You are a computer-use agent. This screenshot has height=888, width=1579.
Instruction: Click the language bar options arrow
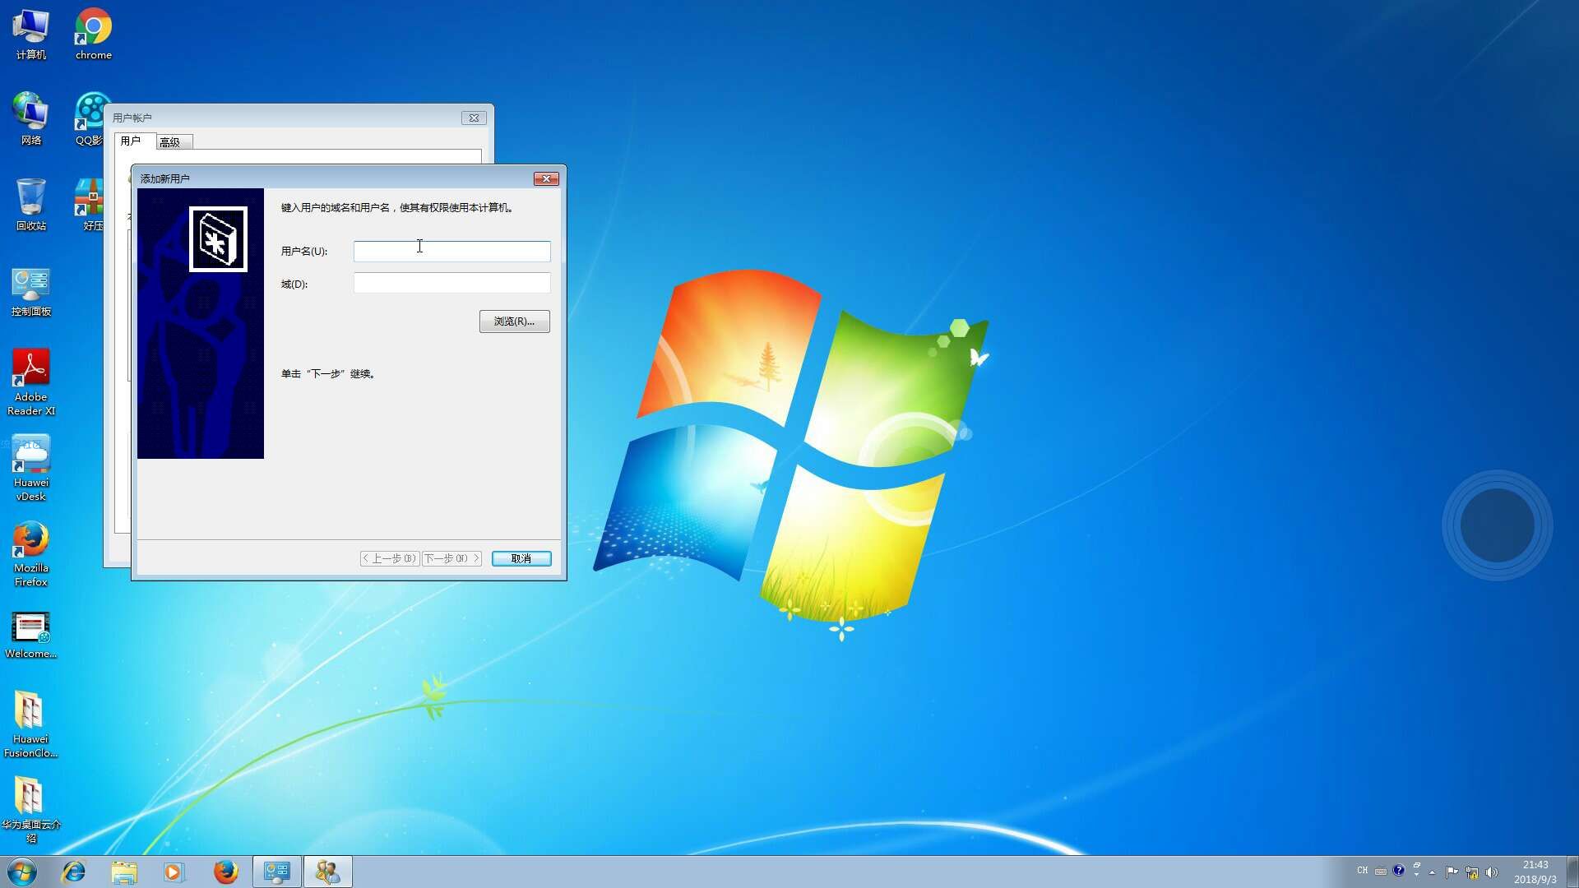point(1416,876)
